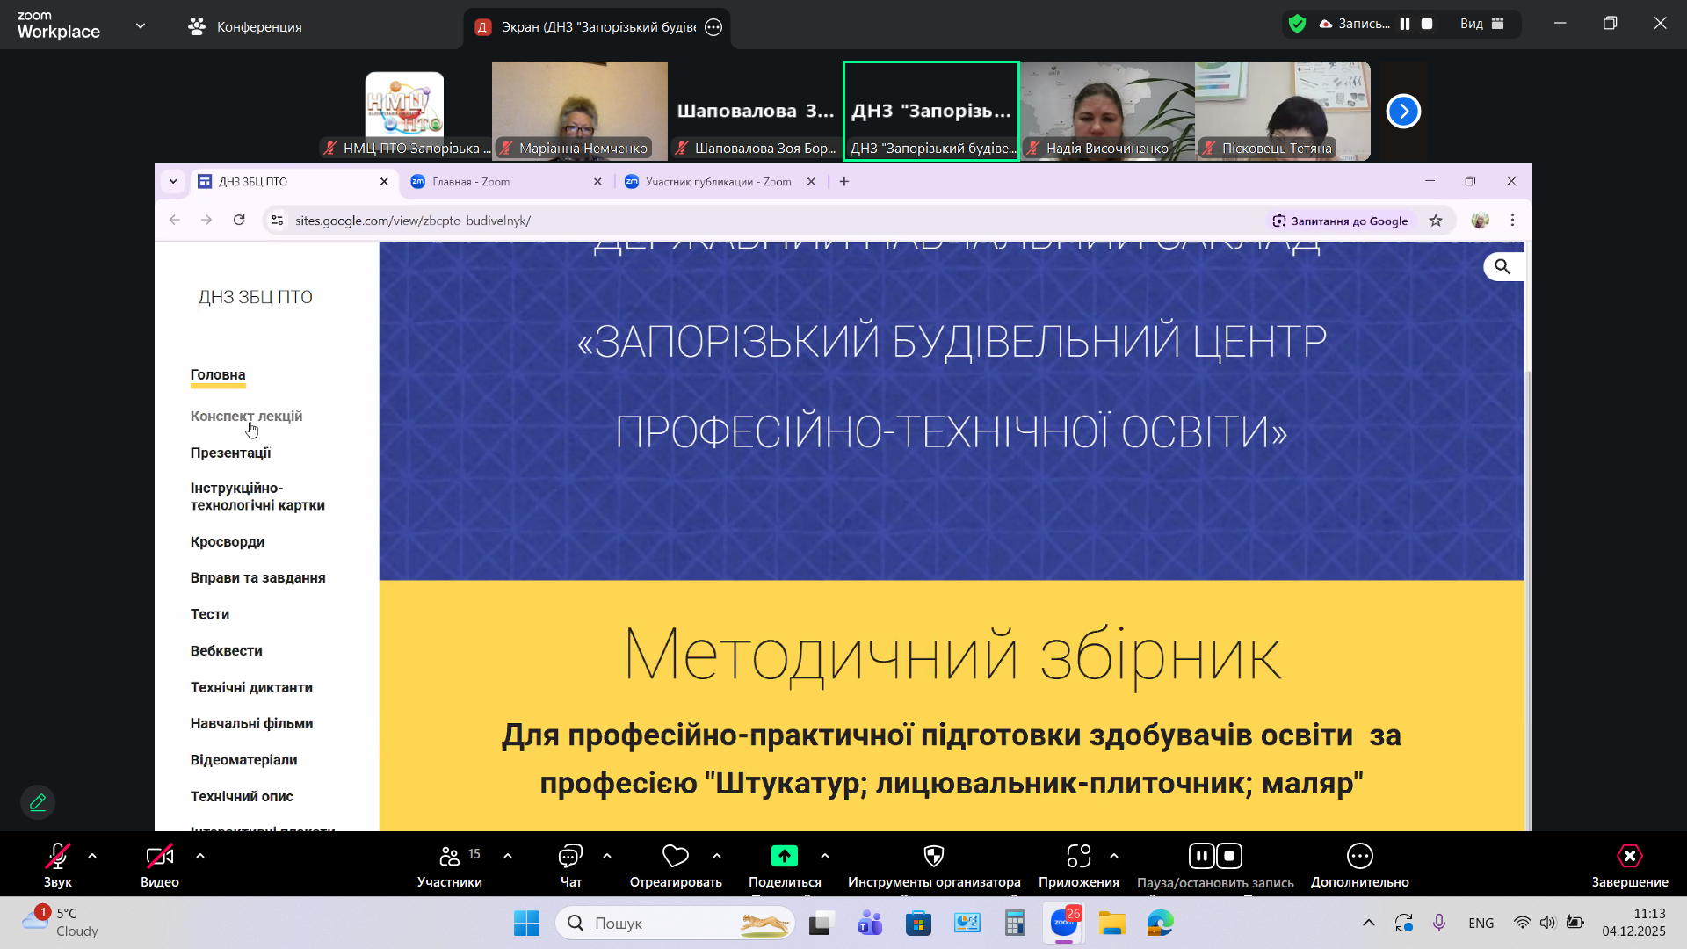The width and height of the screenshot is (1687, 949).
Task: Expand the audio options arrow next to Звук
Action: click(92, 856)
